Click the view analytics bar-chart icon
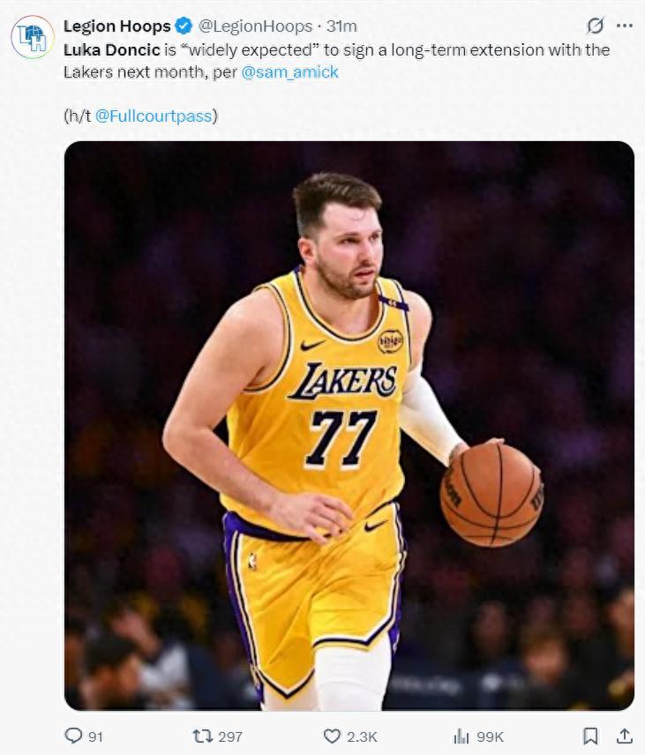This screenshot has height=755, width=645. coord(461,736)
